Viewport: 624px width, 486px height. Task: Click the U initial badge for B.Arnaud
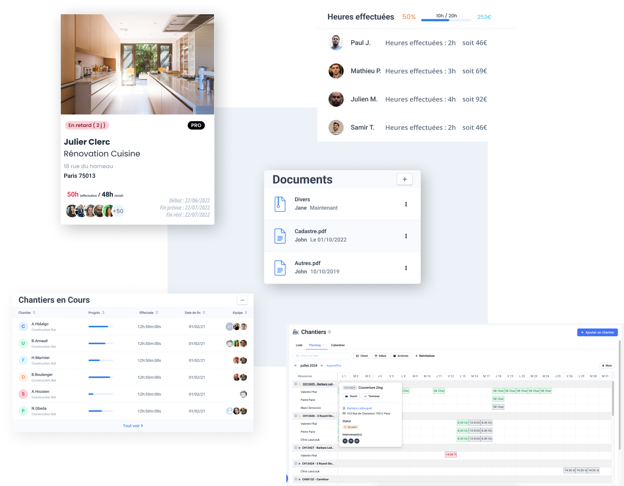[x=23, y=343]
